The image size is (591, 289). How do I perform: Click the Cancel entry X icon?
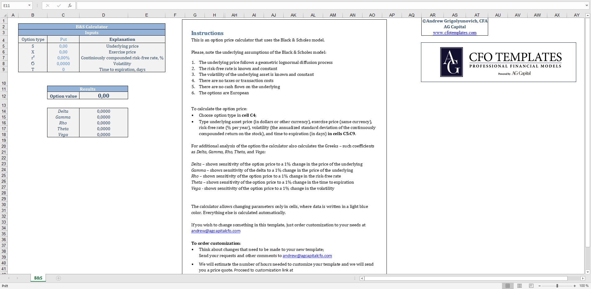click(48, 6)
